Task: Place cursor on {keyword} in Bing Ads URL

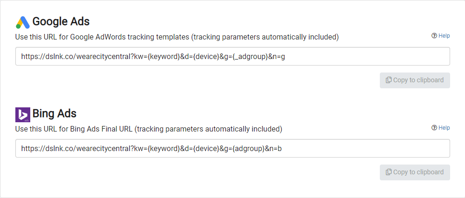Action: click(x=163, y=149)
